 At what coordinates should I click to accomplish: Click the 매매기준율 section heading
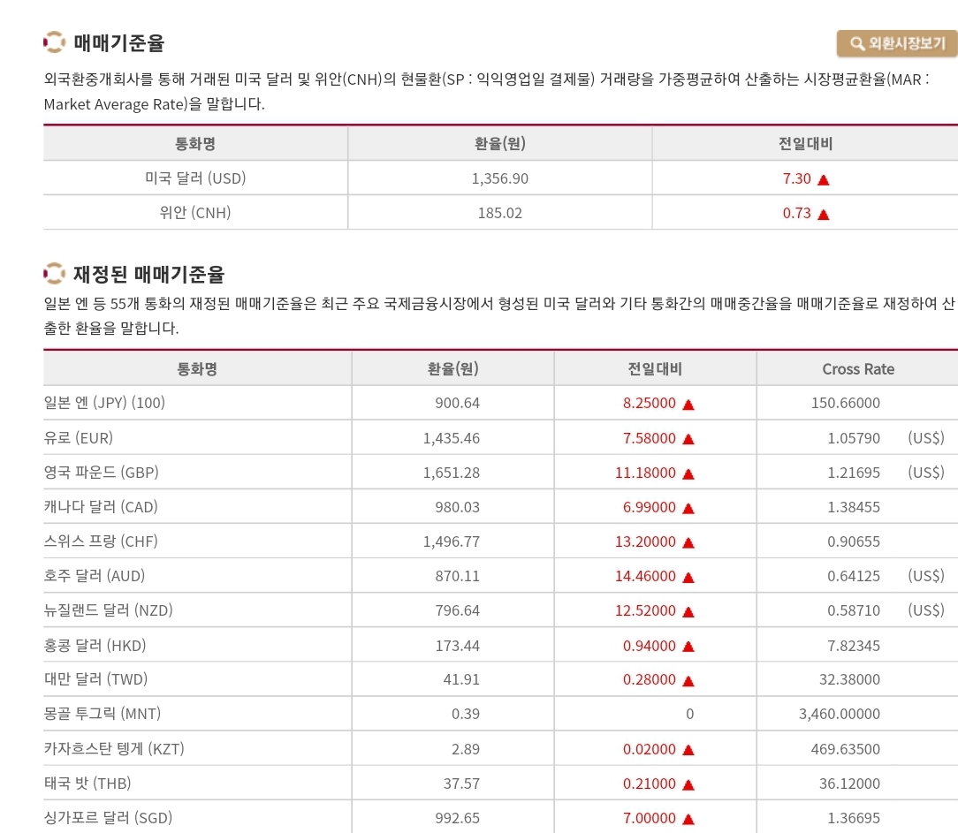[119, 42]
